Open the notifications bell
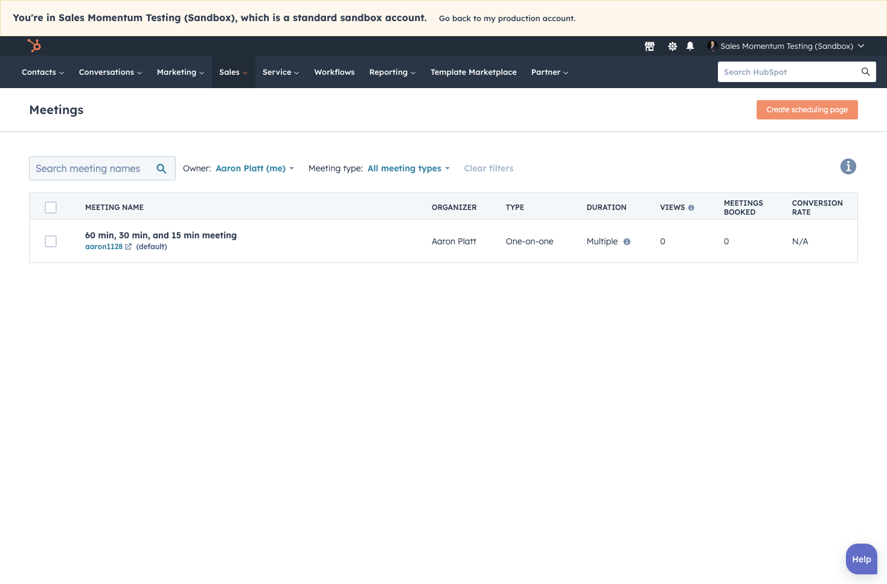887x584 pixels. 690,46
